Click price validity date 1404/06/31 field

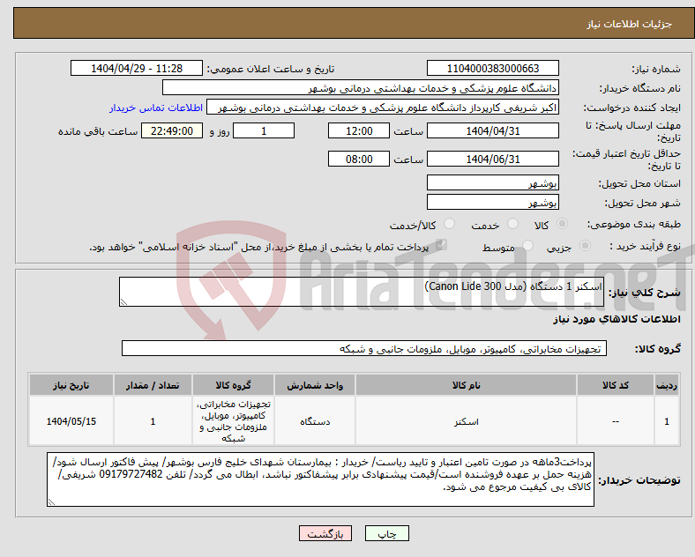(x=492, y=159)
